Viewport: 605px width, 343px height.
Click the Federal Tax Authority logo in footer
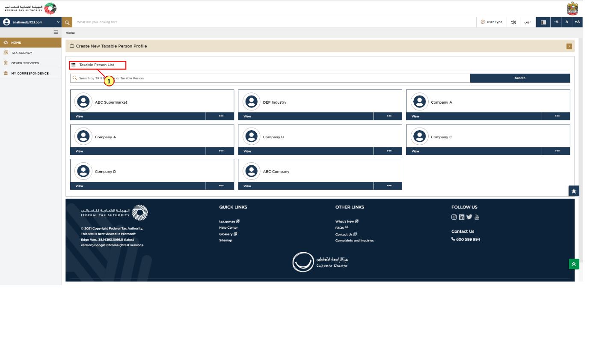115,213
